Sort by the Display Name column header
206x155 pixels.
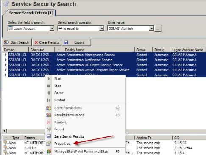pos(95,50)
